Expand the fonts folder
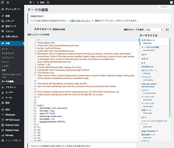The height and width of the screenshot is (148, 174). coord(145,59)
